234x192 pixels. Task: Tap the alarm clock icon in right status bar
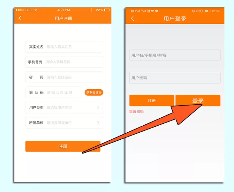[x=193, y=11]
